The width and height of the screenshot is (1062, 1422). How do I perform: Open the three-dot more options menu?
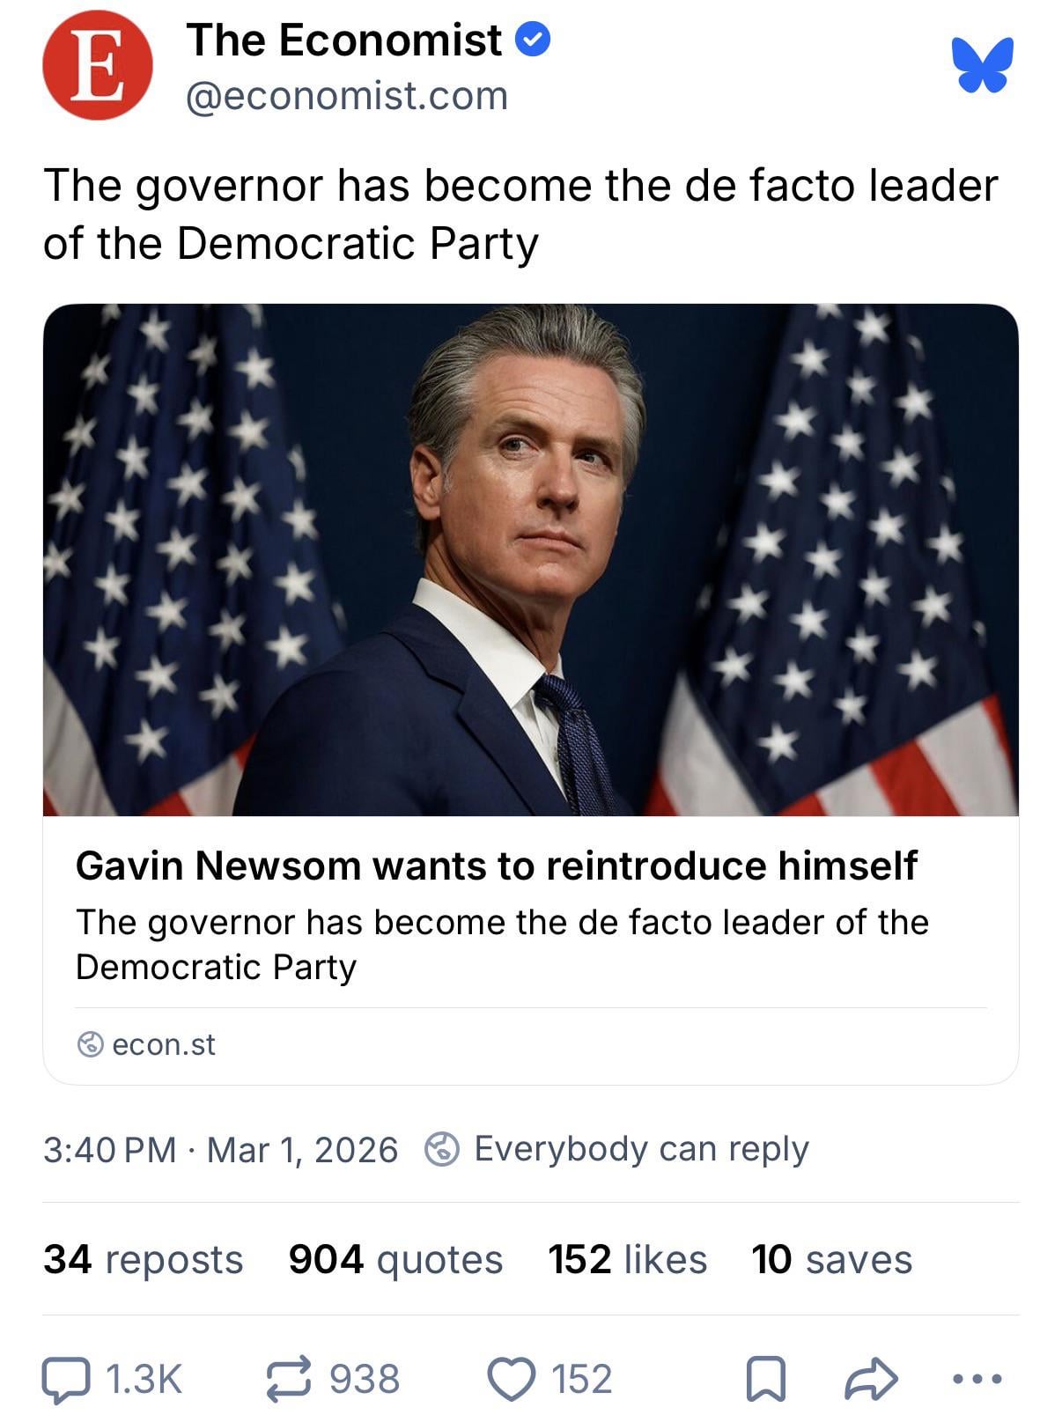pyautogui.click(x=977, y=1379)
